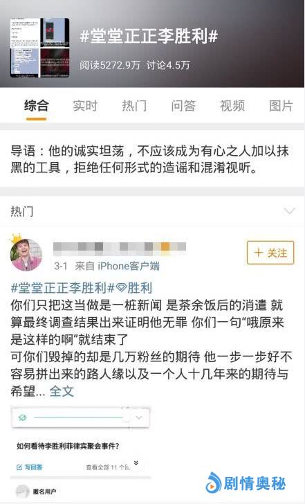Open the diamond 胜利 super-topic link
This screenshot has height=504, width=305.
coord(134,288)
